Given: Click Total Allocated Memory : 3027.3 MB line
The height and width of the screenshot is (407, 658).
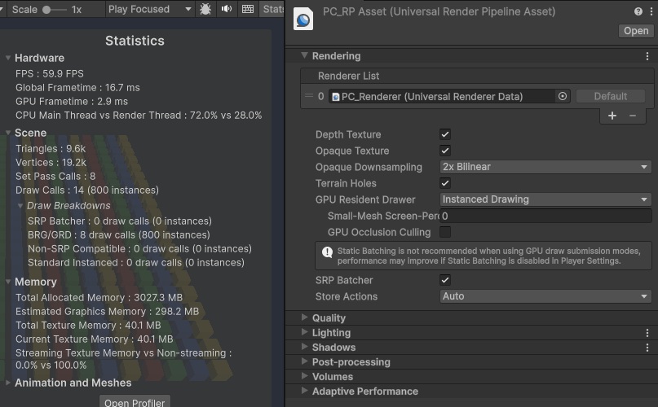Looking at the screenshot, I should point(99,298).
